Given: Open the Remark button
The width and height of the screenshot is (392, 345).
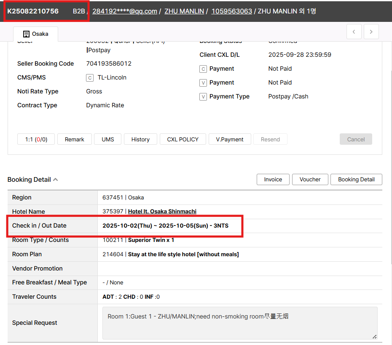Looking at the screenshot, I should (75, 139).
